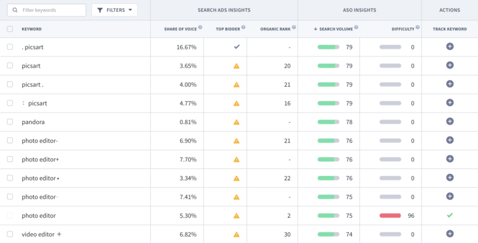This screenshot has width=478, height=243.
Task: Click the 'photo editor+' keyword text
Action: (x=40, y=159)
